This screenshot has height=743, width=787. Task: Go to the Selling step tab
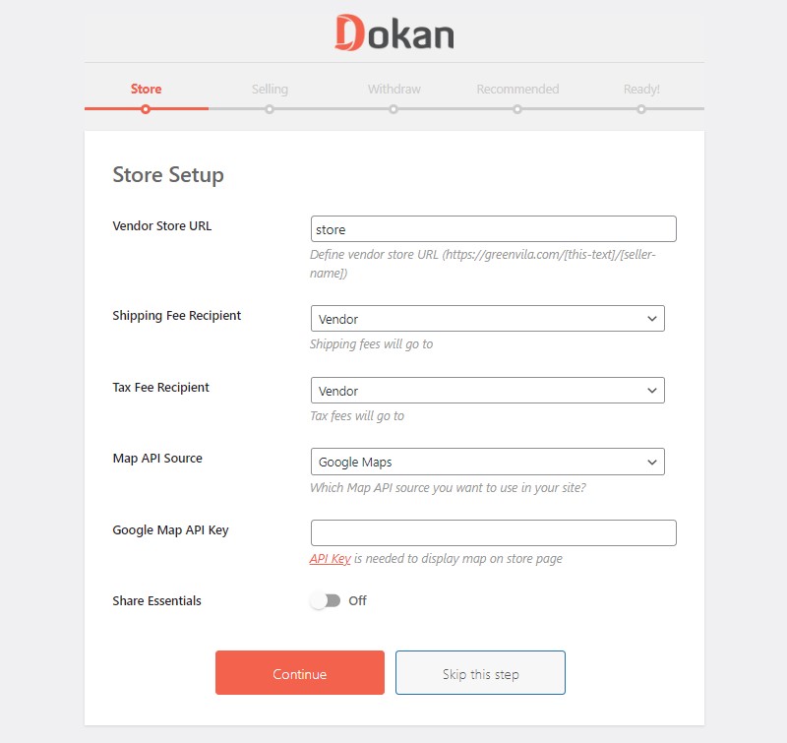click(x=270, y=89)
